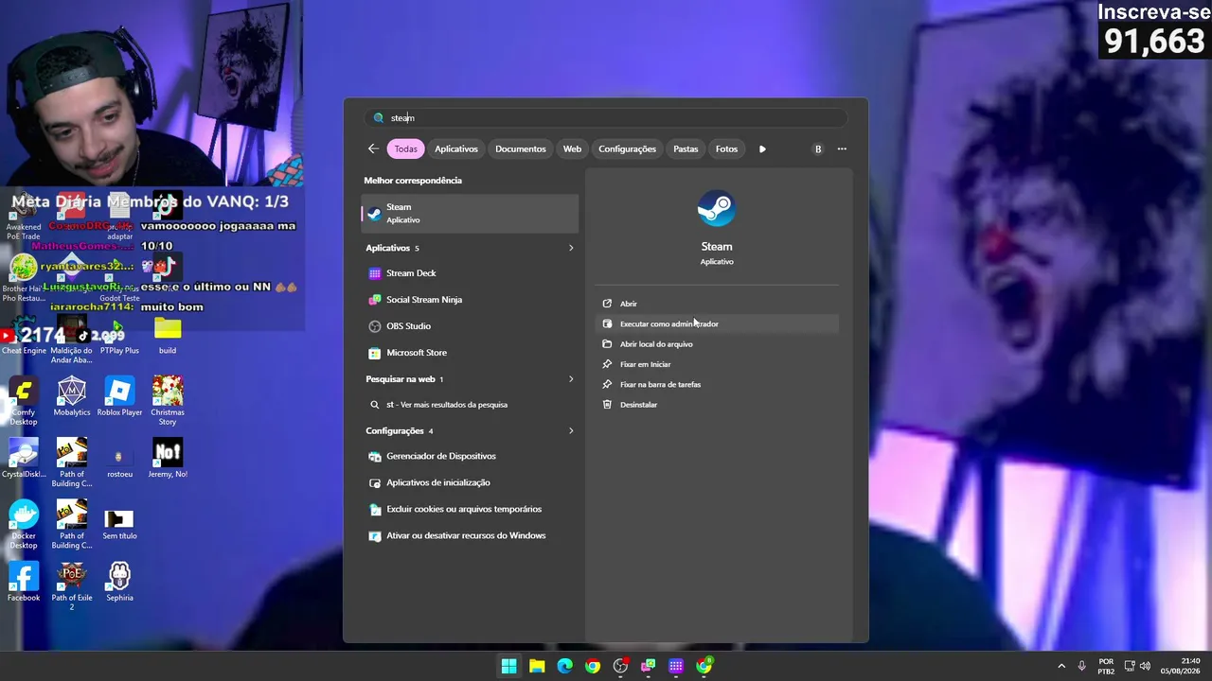The image size is (1212, 681).
Task: Open Aplicativos de inicialização setting
Action: pos(470,482)
